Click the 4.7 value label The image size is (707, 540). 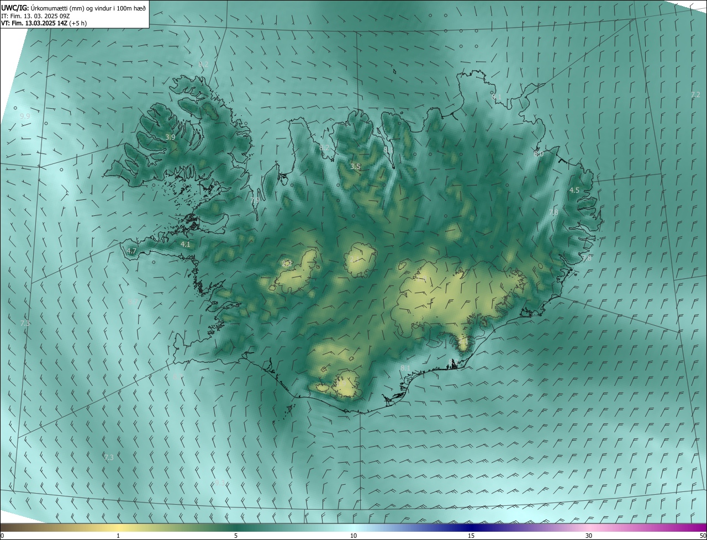point(131,251)
